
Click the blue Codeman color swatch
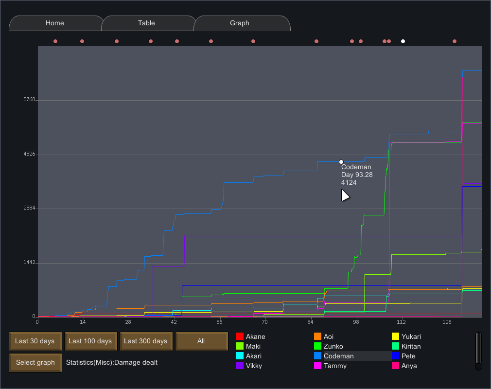[x=317, y=356]
